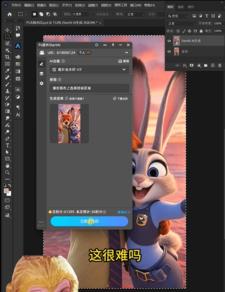Select the Brush tool
This screenshot has height=292, width=225.
point(7,84)
